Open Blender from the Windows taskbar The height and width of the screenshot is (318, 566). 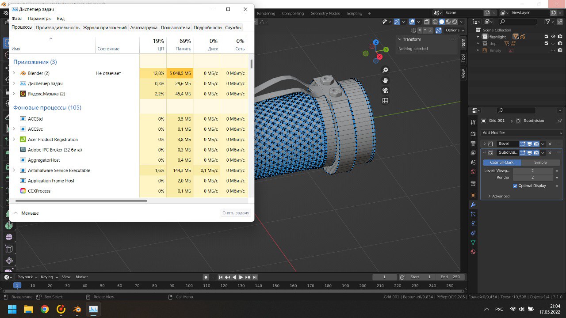[77, 309]
